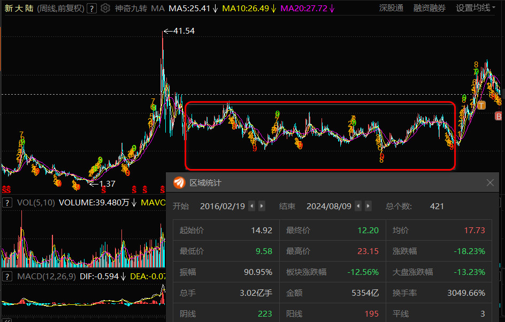This screenshot has height=322, width=505.
Task: Click the MA5:25.41 value
Action: (189, 9)
